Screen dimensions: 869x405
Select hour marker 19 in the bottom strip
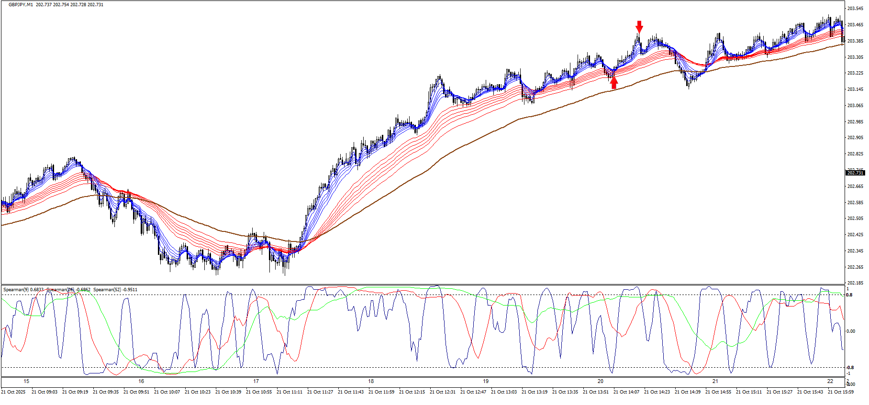click(x=486, y=382)
